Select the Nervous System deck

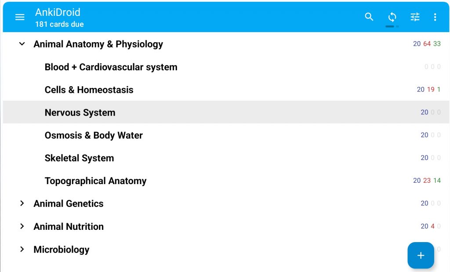(80, 112)
